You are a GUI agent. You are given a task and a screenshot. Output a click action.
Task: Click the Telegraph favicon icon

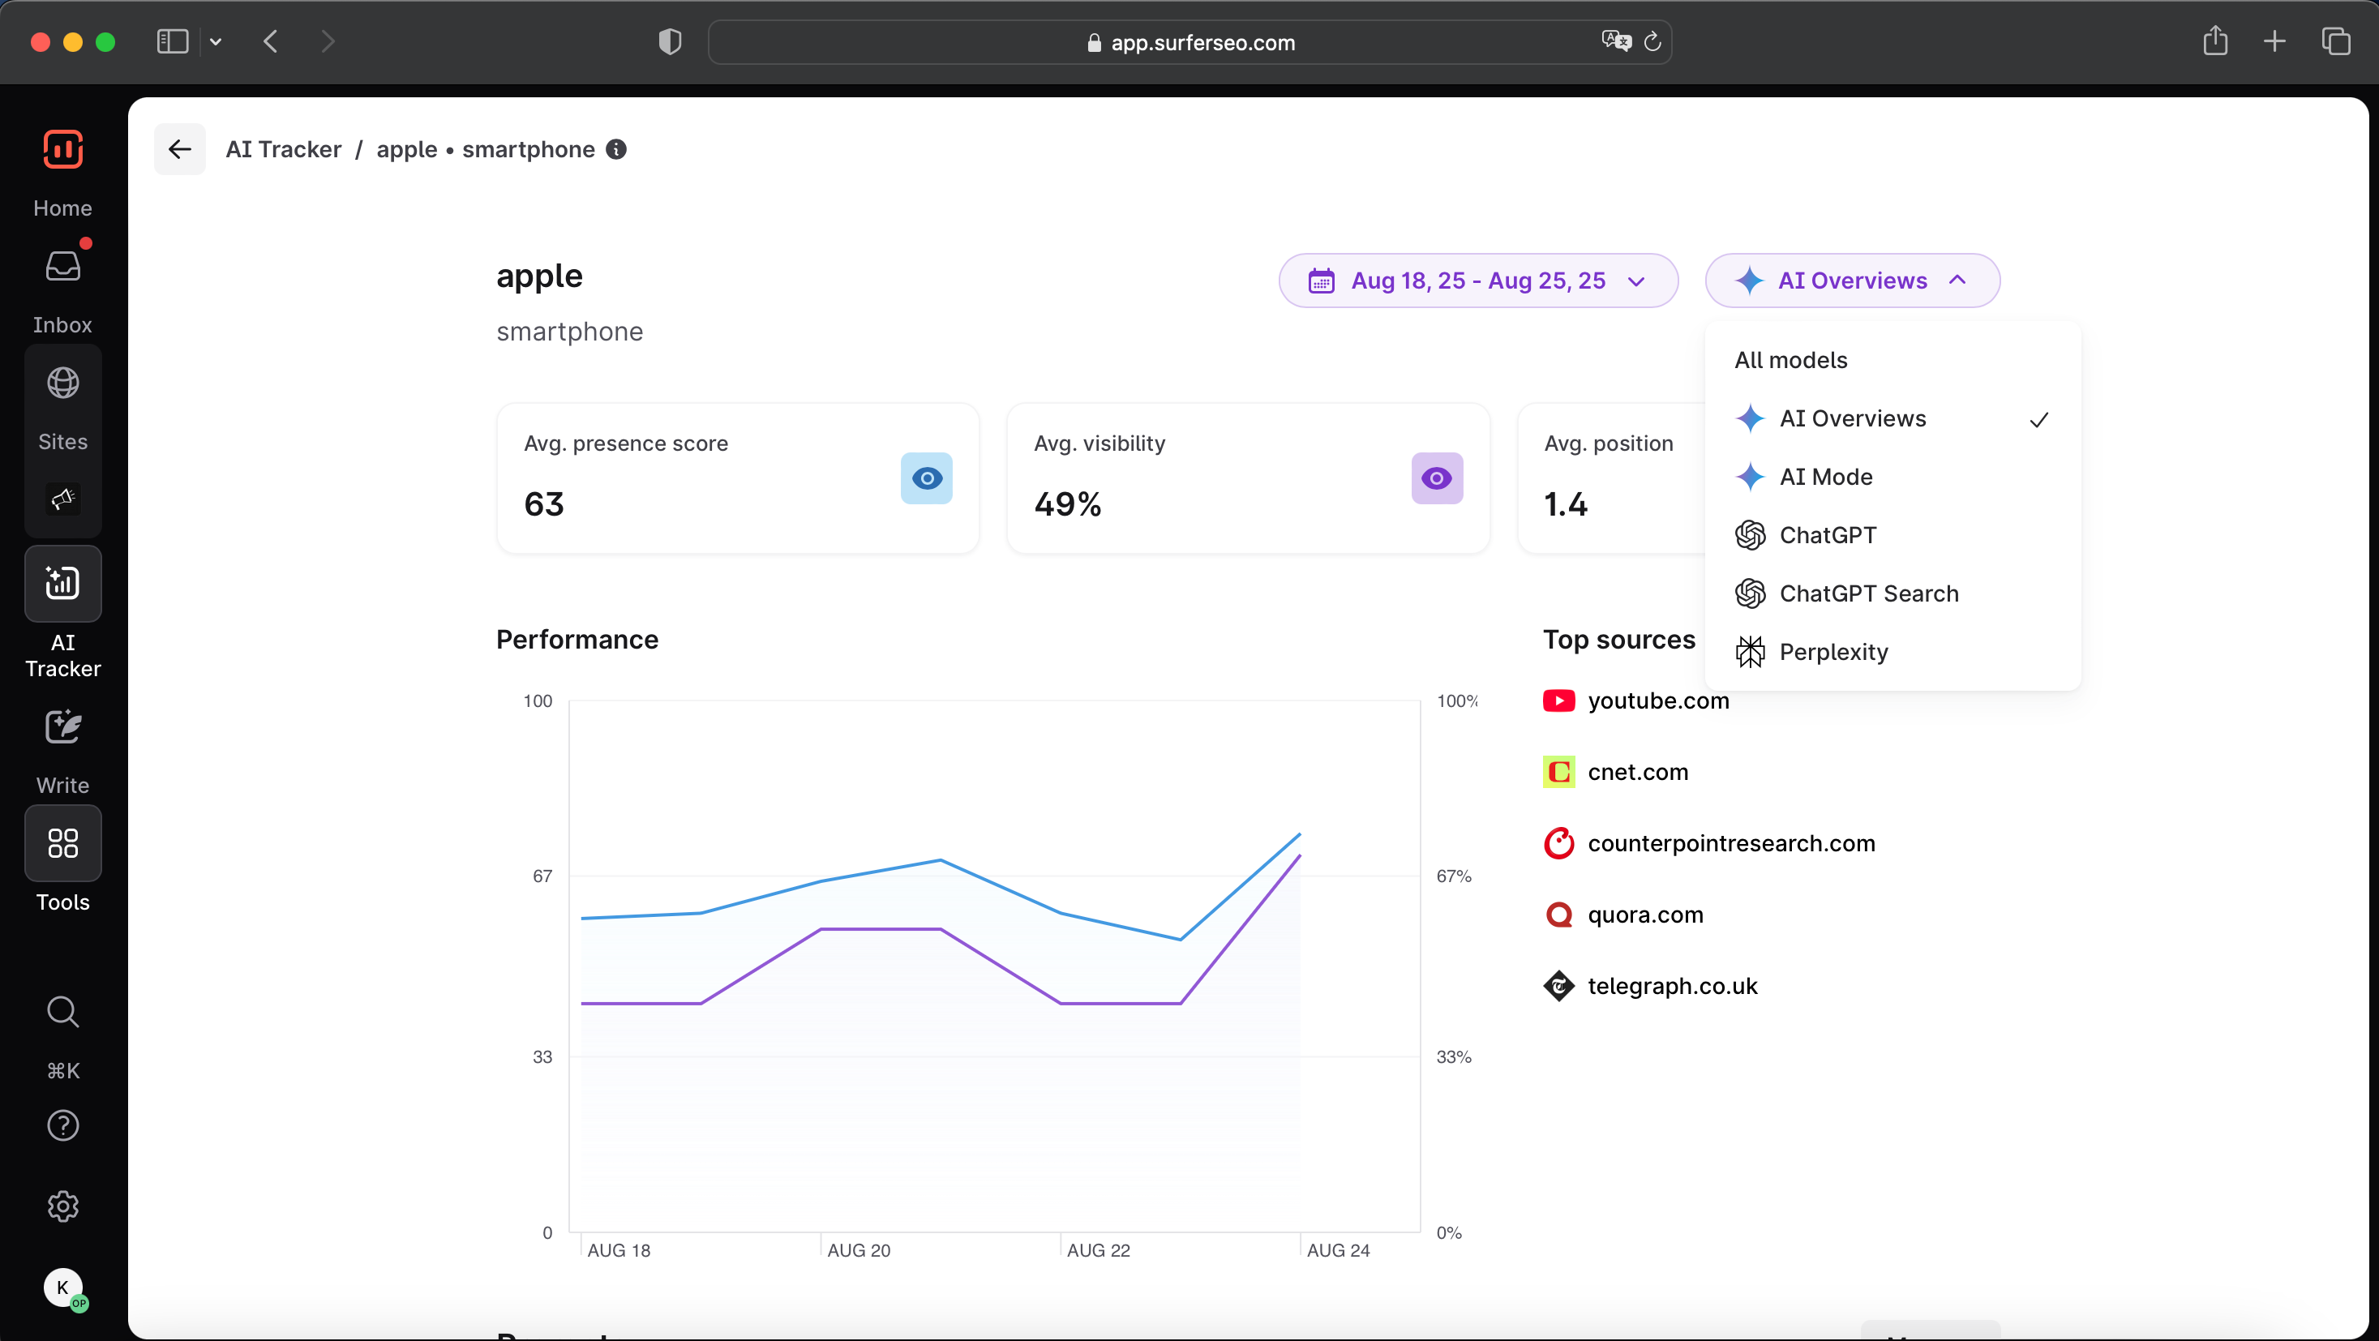click(x=1559, y=987)
